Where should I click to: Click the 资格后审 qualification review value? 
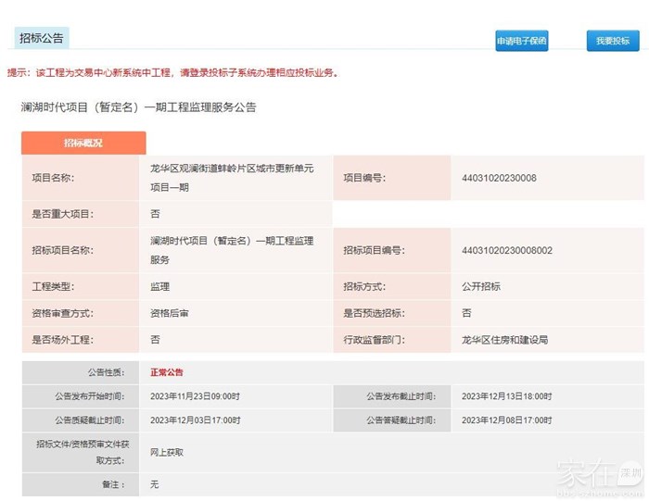coord(170,314)
